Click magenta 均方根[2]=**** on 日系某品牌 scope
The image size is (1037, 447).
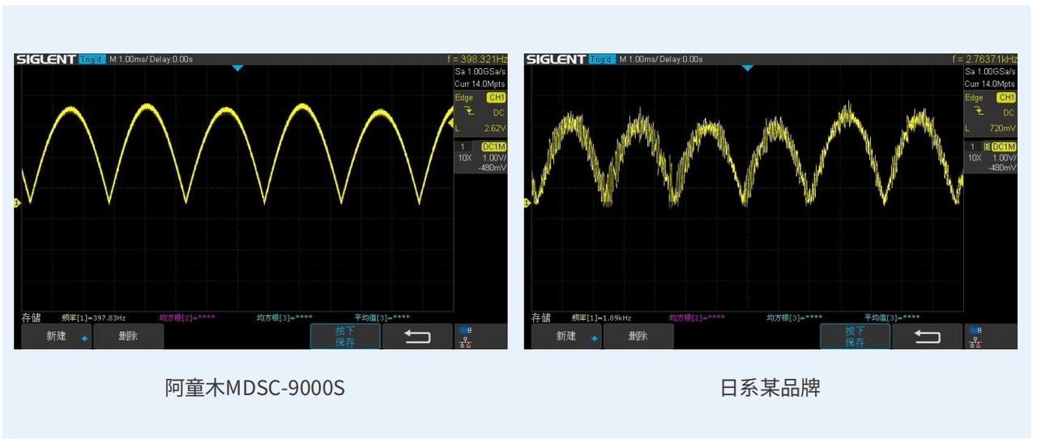point(697,318)
